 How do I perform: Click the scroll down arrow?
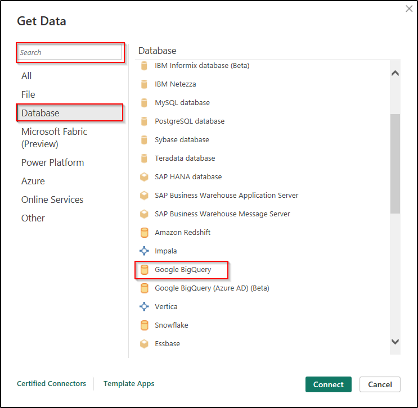coord(395,342)
